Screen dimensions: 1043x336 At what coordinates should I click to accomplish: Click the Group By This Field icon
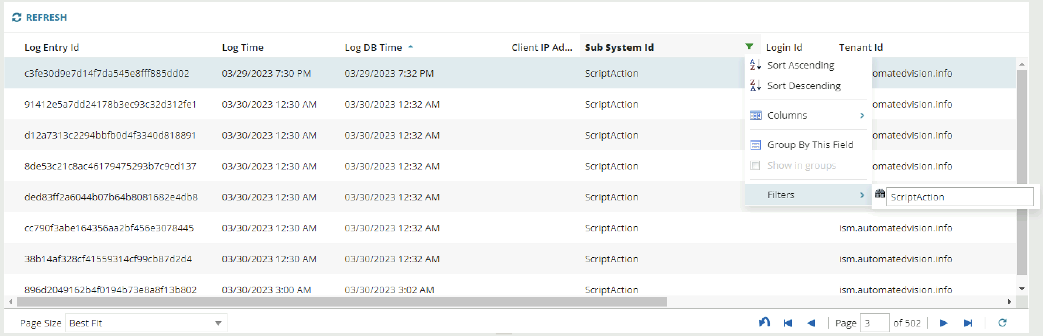coord(755,145)
